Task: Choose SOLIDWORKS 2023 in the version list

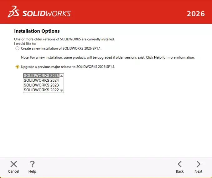Action: [41, 85]
